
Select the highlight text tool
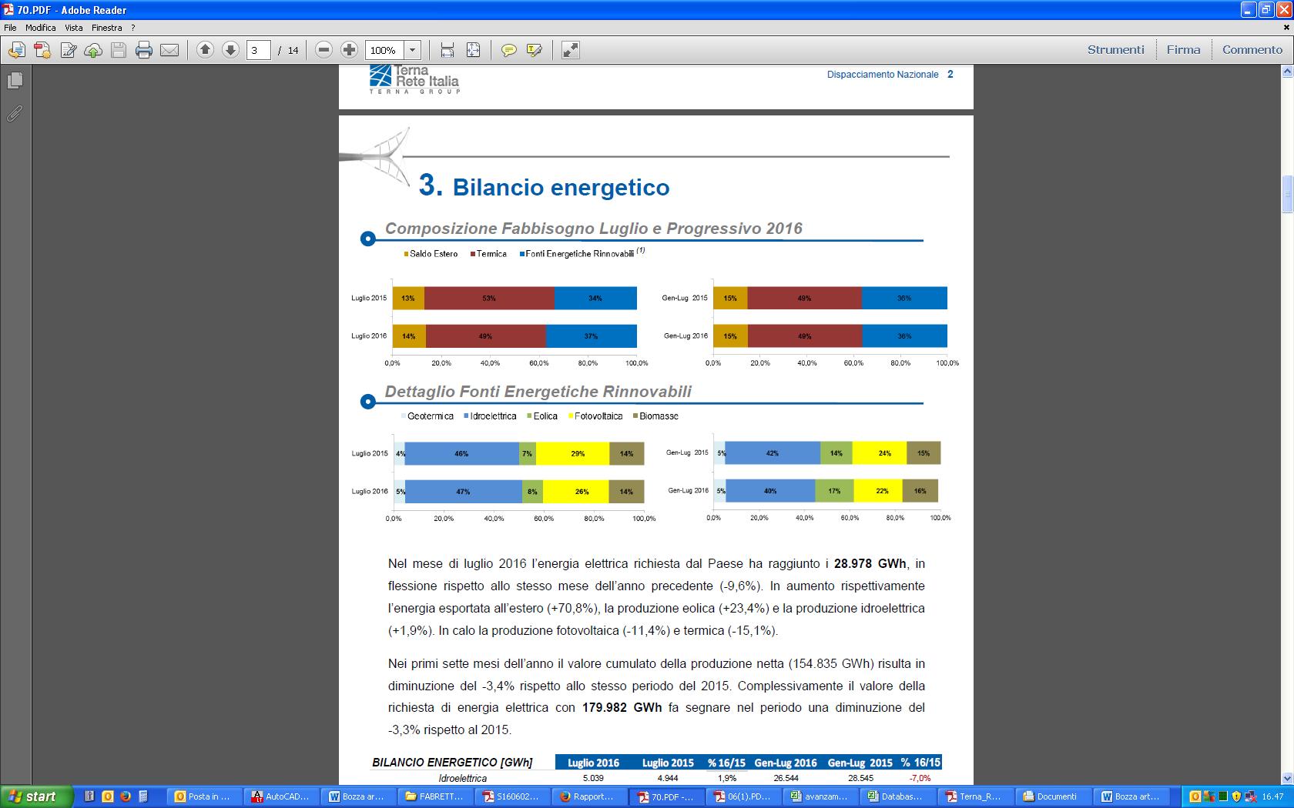tap(534, 50)
